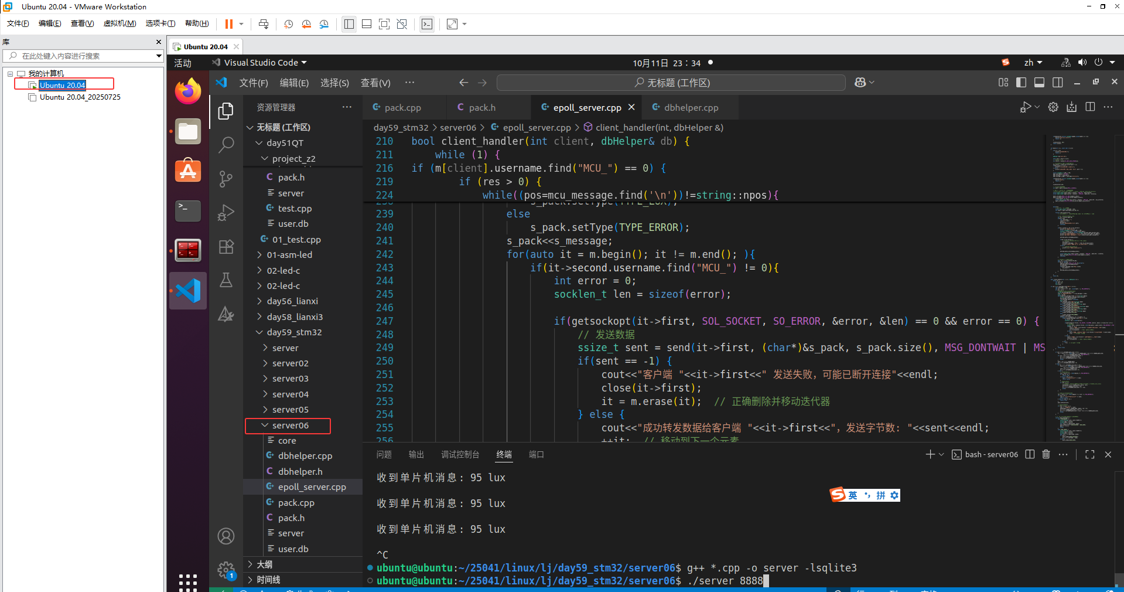Screen dimensions: 1124x592
Task: Open Ubuntu Software from the dock
Action: pos(188,171)
